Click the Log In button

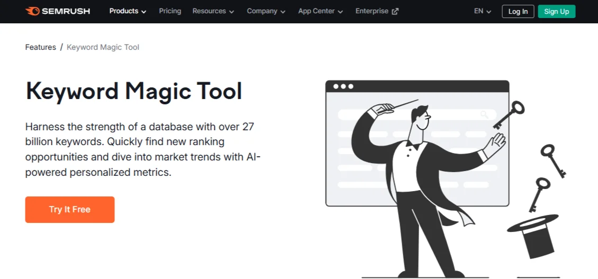(x=518, y=12)
